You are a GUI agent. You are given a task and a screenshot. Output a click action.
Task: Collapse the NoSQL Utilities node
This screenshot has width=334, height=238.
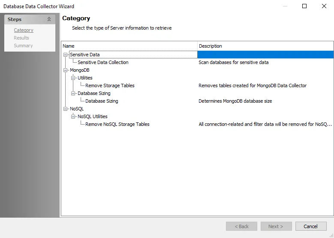pos(73,116)
